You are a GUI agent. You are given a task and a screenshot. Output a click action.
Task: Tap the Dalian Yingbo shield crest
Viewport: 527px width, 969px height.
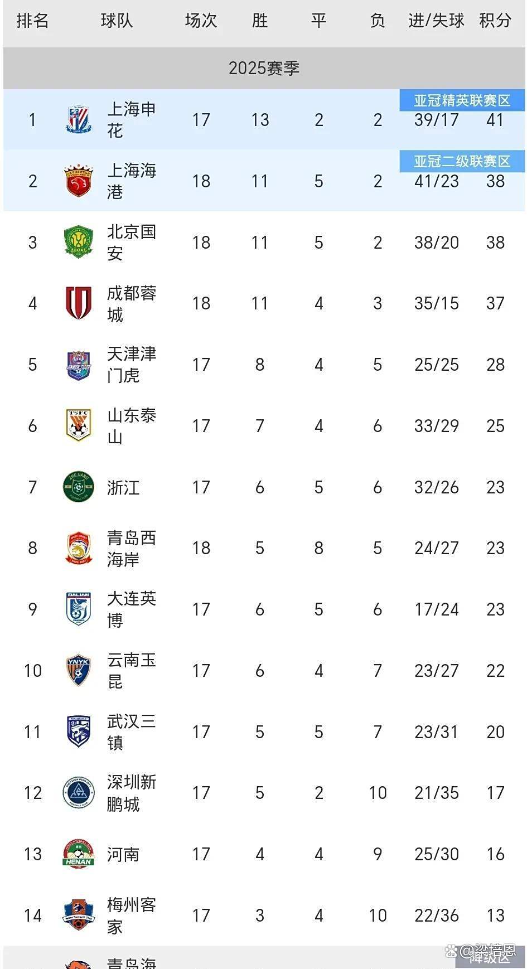[78, 609]
